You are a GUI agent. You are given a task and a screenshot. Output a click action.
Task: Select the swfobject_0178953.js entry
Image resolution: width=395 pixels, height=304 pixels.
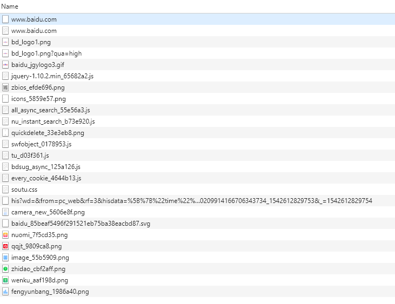198,144
